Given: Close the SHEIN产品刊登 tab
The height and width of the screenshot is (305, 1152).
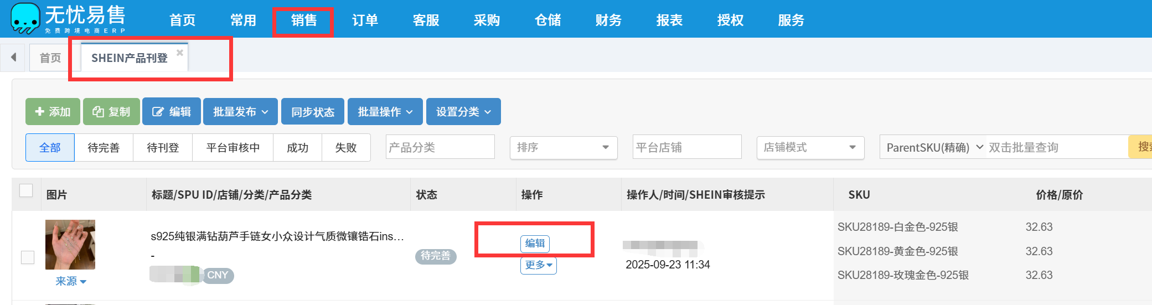Looking at the screenshot, I should point(179,53).
